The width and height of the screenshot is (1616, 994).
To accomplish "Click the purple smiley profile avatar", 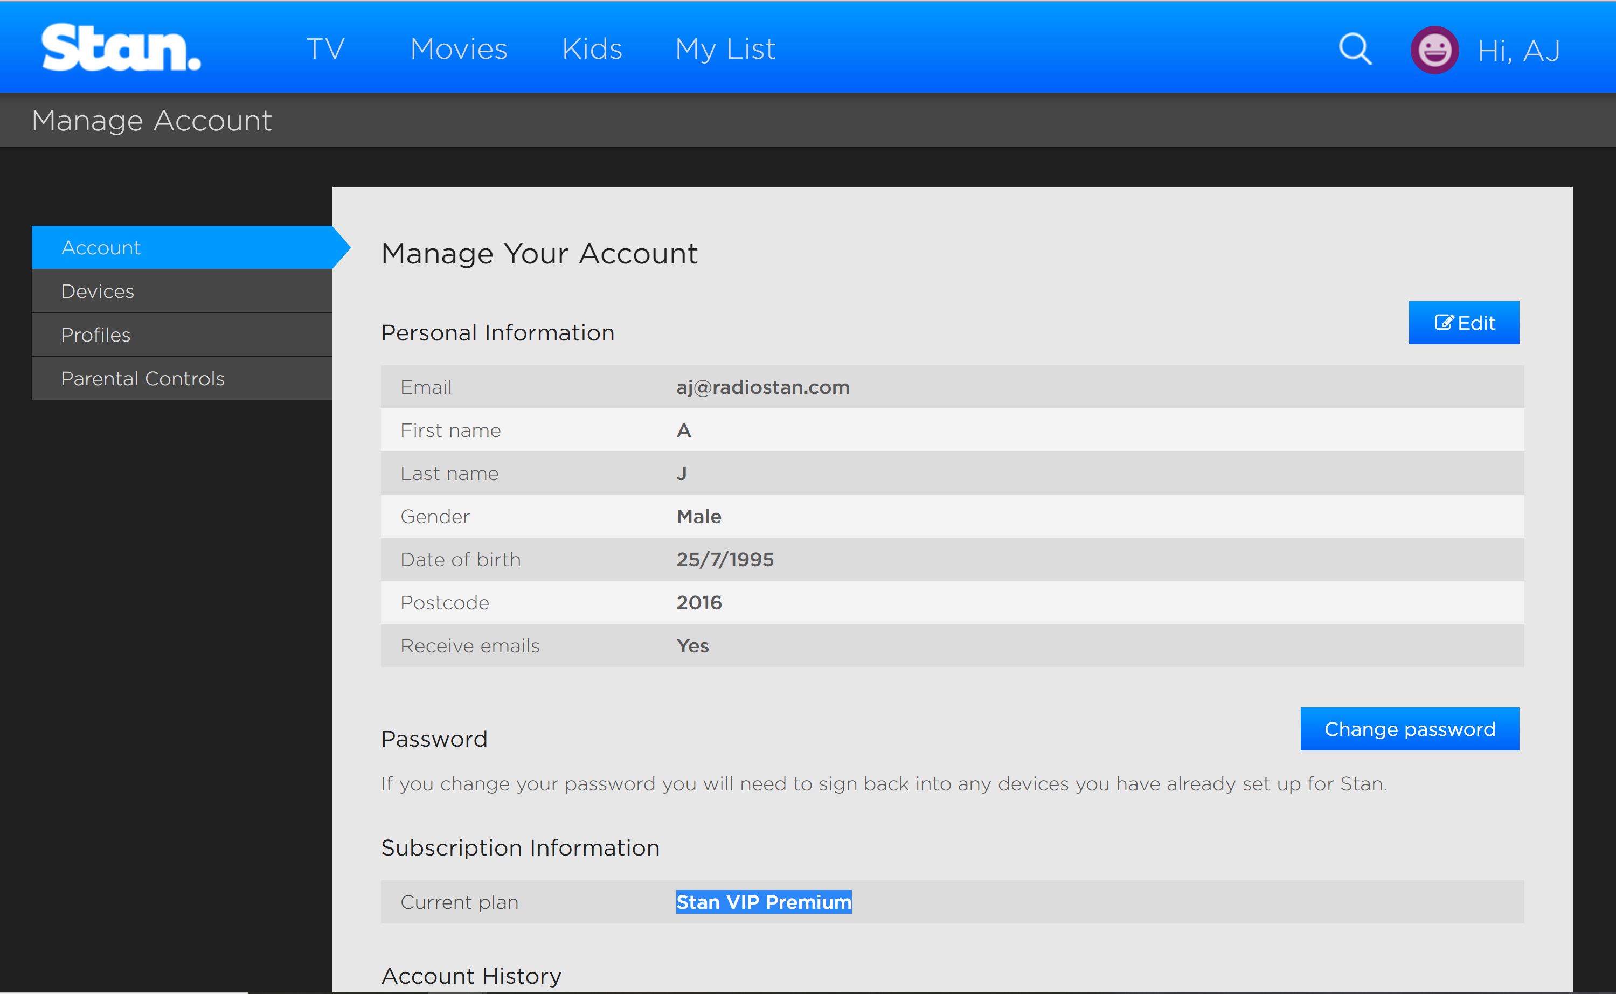I will (x=1434, y=50).
